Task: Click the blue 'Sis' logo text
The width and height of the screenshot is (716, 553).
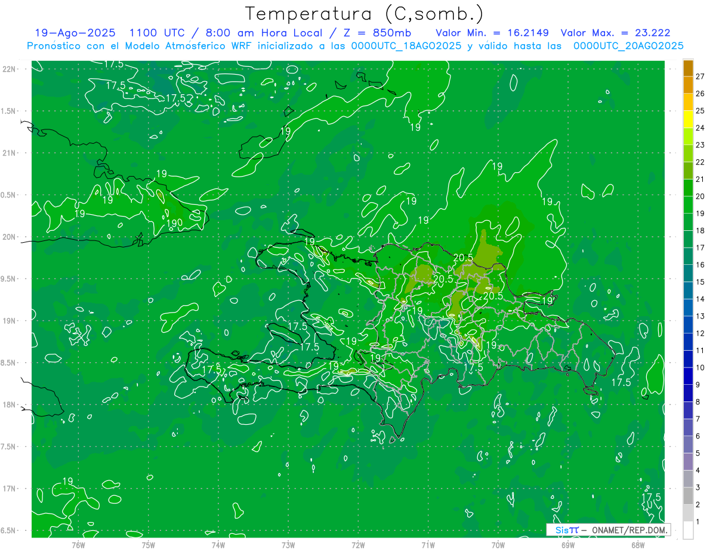Action: (561, 530)
